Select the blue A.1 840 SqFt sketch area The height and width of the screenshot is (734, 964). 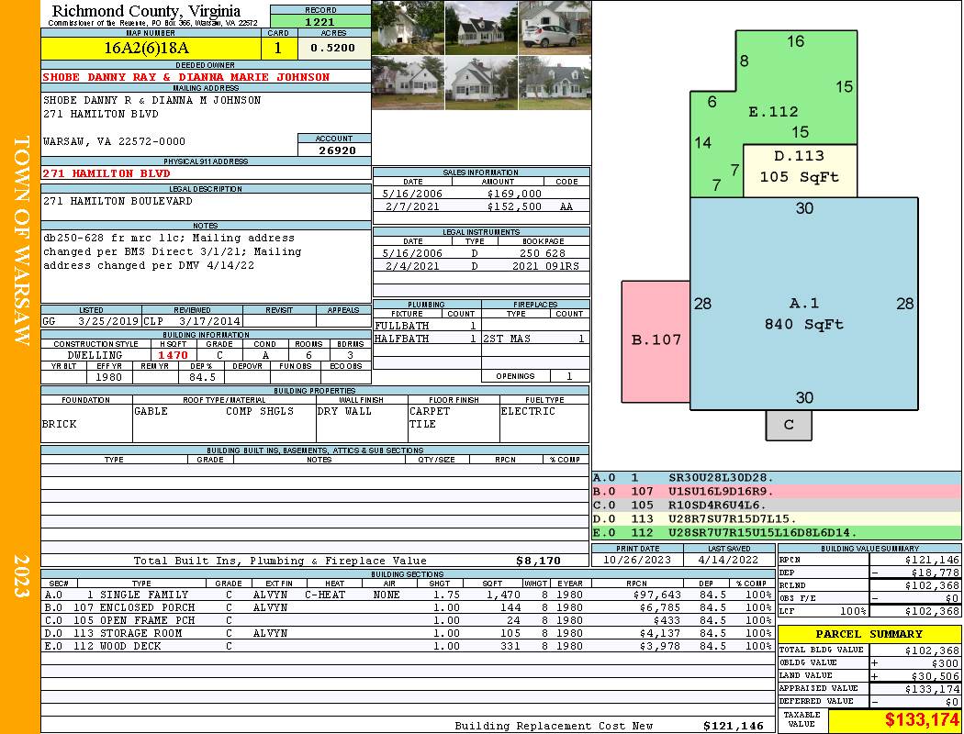click(803, 312)
